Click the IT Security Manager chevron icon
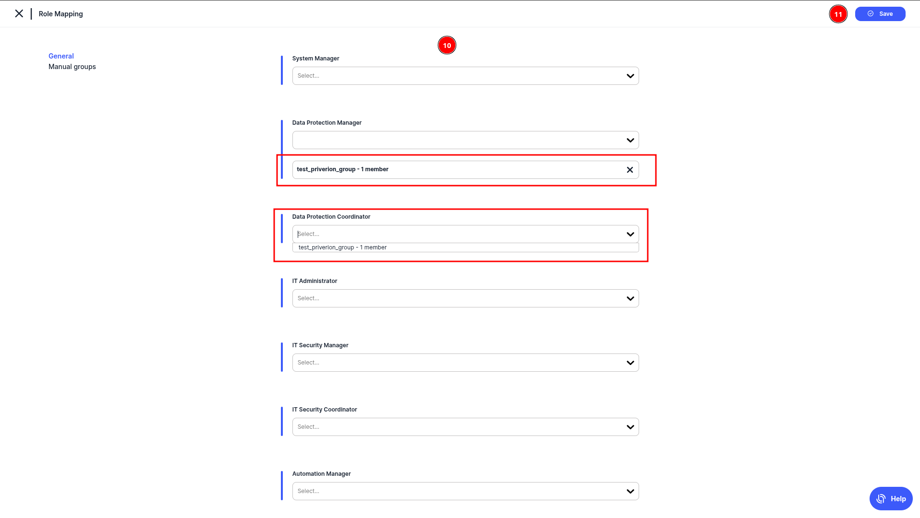This screenshot has width=920, height=518. click(630, 363)
